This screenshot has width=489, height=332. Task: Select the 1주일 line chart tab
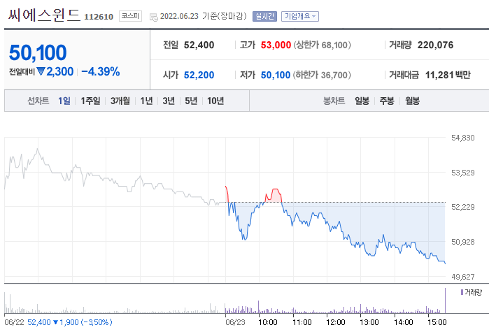[90, 101]
